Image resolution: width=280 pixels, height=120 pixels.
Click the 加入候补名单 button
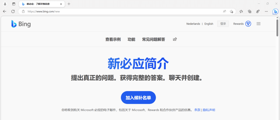pos(138,98)
